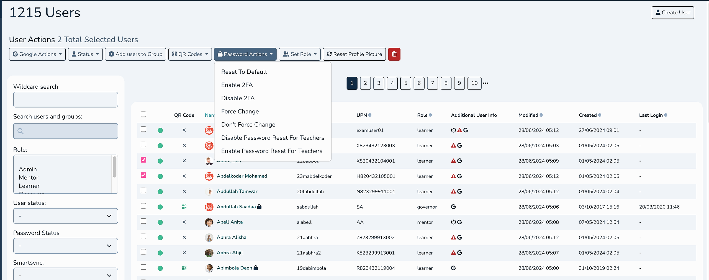Expand the User status dropdown
Image resolution: width=709 pixels, height=280 pixels.
(x=66, y=216)
